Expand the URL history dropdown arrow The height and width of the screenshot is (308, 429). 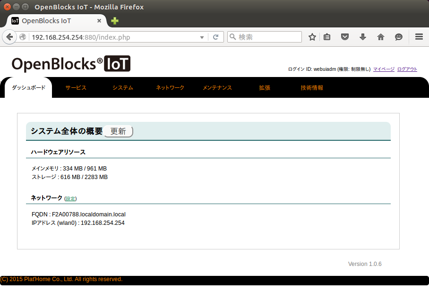(202, 37)
